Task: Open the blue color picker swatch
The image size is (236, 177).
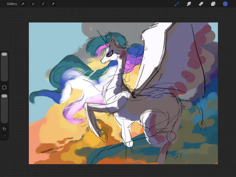Action: pyautogui.click(x=225, y=4)
